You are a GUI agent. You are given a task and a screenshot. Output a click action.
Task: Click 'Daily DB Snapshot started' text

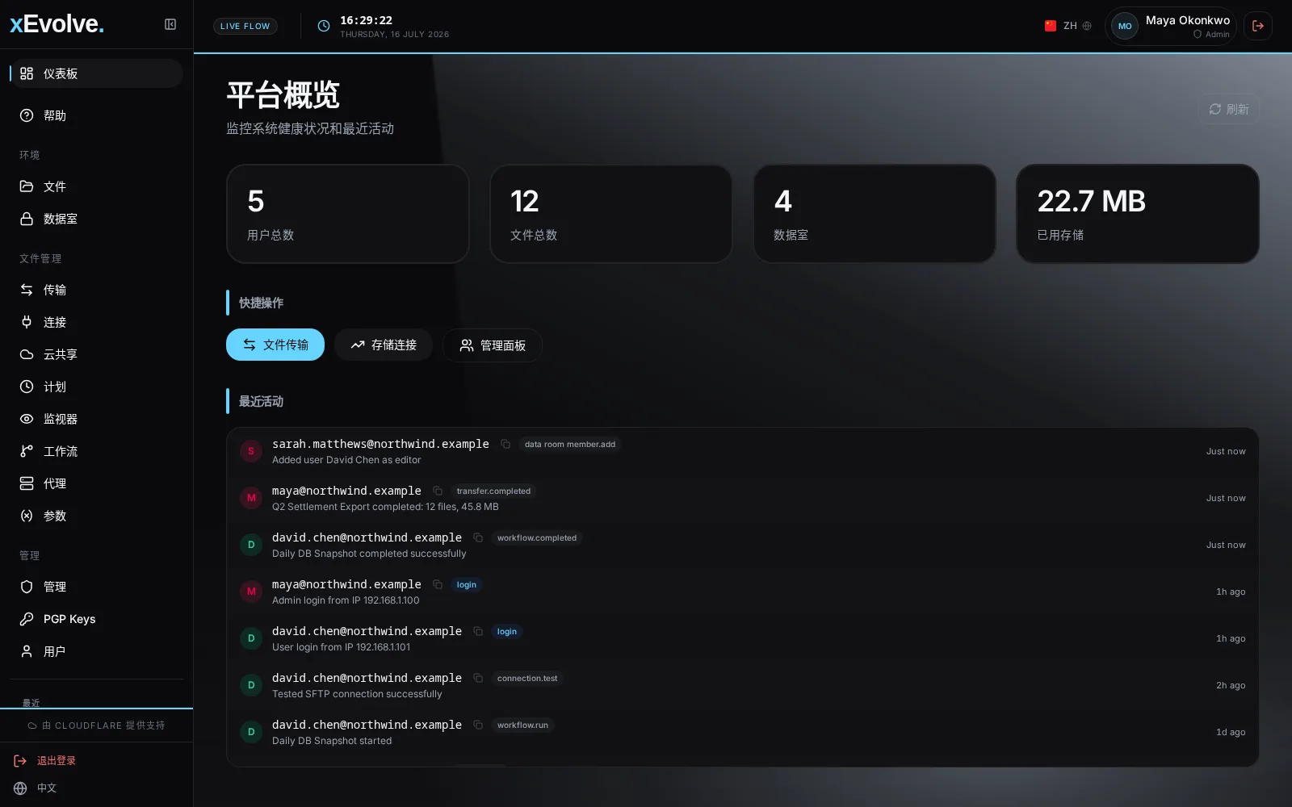332,741
